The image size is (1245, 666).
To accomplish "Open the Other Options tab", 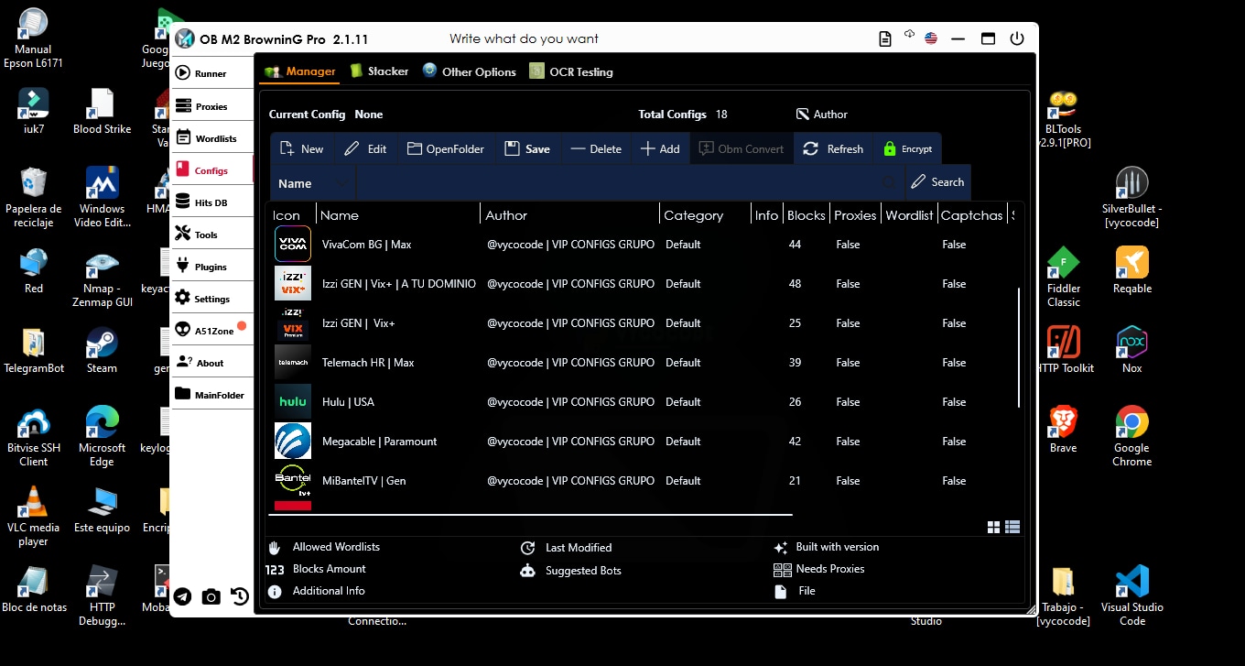I will coord(470,71).
